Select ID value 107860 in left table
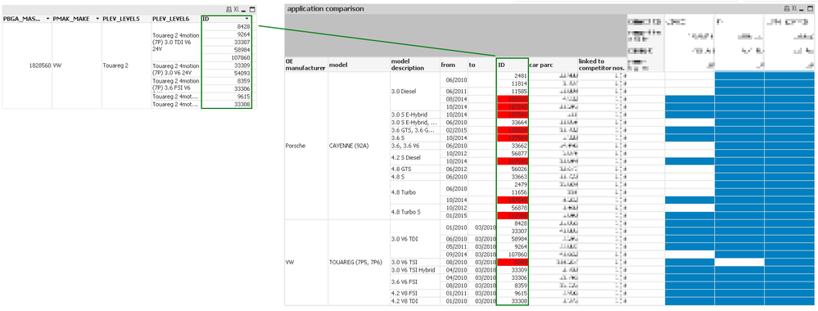Viewport: 818px width, 311px height. click(228, 58)
